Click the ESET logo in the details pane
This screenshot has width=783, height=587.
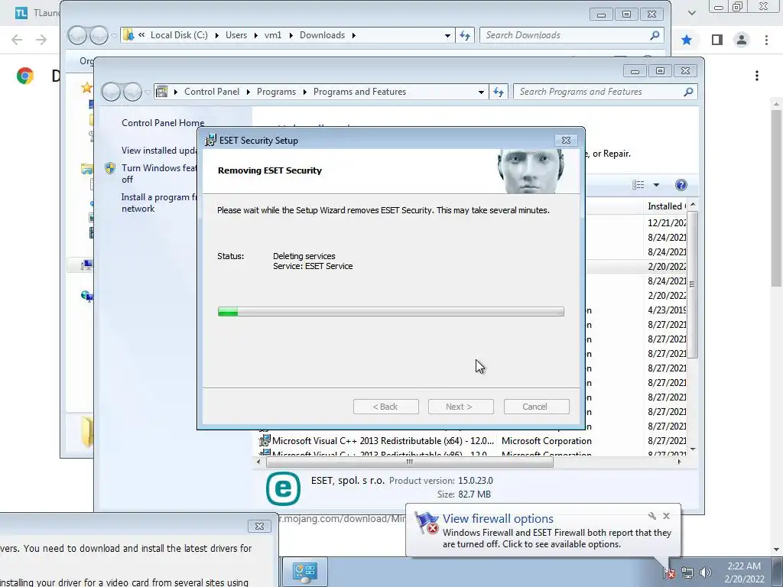(x=283, y=488)
